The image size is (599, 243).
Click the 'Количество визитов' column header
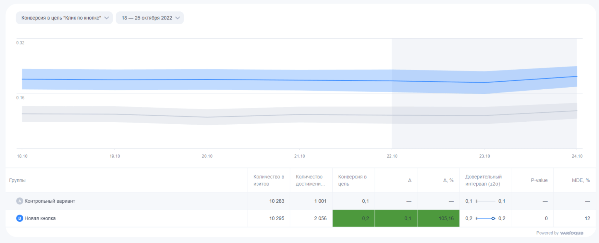pos(268,180)
